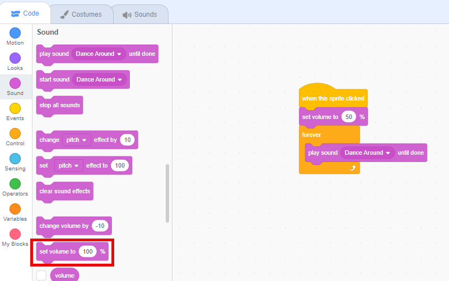The image size is (449, 281).
Task: Select the Sensing category circle
Action: pos(15,159)
